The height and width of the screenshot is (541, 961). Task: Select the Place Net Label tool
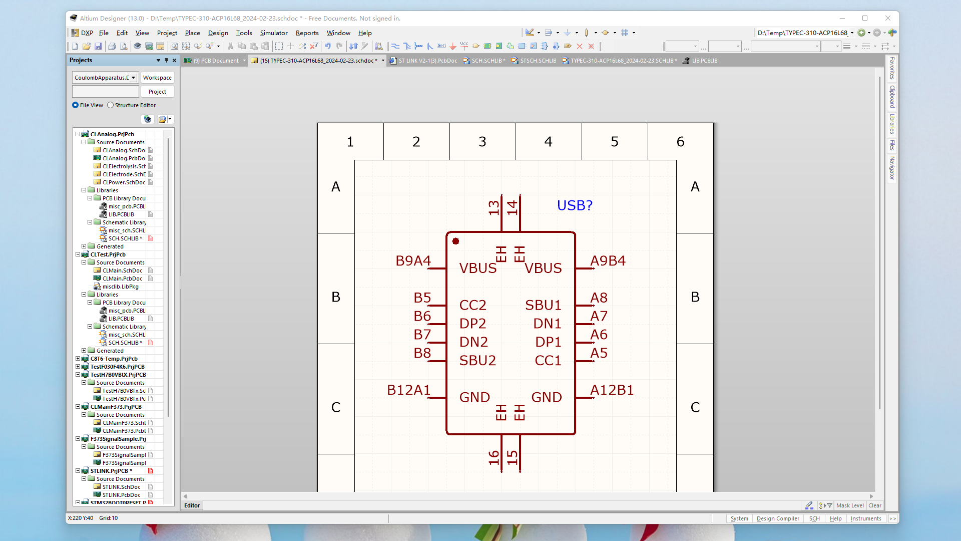[441, 46]
